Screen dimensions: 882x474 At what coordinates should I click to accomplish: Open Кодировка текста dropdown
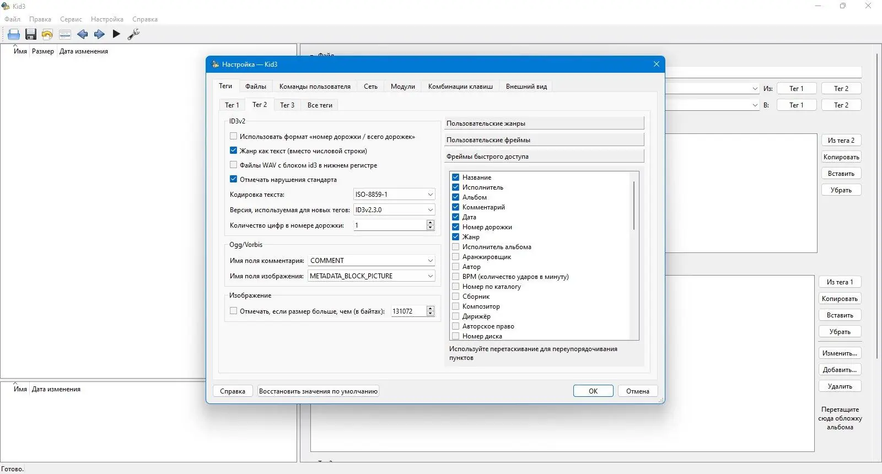point(394,195)
